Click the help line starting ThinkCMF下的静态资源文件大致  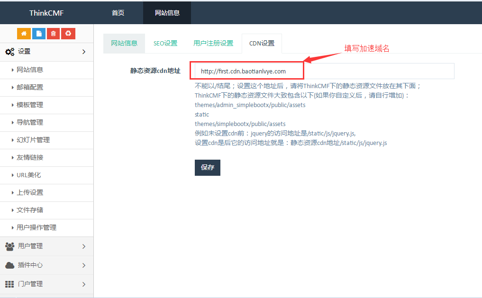click(302, 96)
